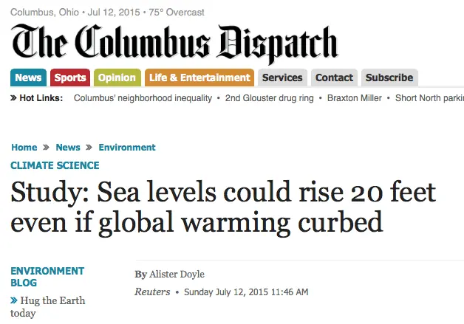Click the sea levels article headline
This screenshot has height=324, width=464.
pos(222,207)
